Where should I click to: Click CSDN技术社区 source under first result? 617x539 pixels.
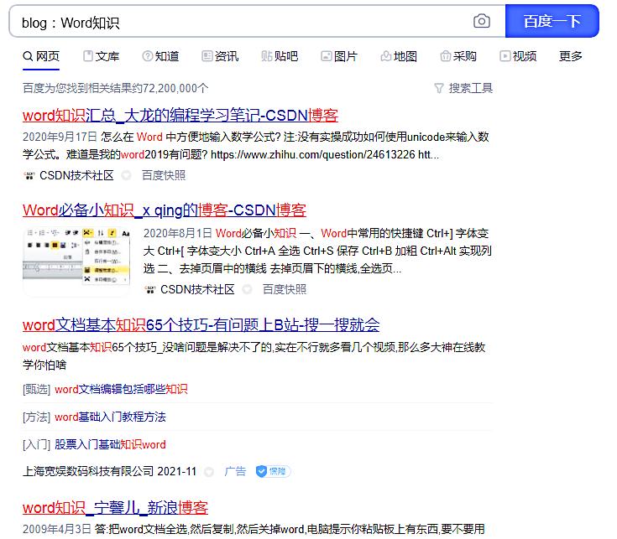76,175
